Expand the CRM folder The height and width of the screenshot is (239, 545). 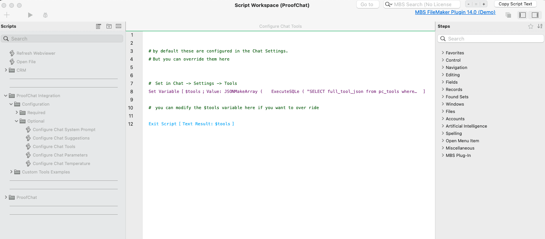click(x=6, y=70)
